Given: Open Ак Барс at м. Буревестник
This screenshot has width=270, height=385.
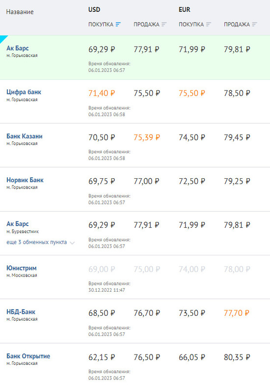Looking at the screenshot, I should click(x=18, y=224).
